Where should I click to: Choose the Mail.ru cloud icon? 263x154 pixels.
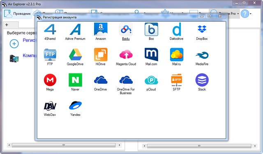click(x=177, y=55)
